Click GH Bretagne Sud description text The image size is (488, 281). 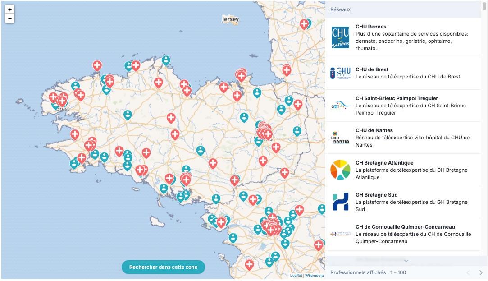[x=411, y=206]
